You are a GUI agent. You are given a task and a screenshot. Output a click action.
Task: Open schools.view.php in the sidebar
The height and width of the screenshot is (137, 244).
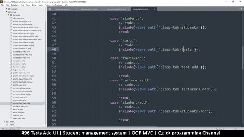click(20, 97)
